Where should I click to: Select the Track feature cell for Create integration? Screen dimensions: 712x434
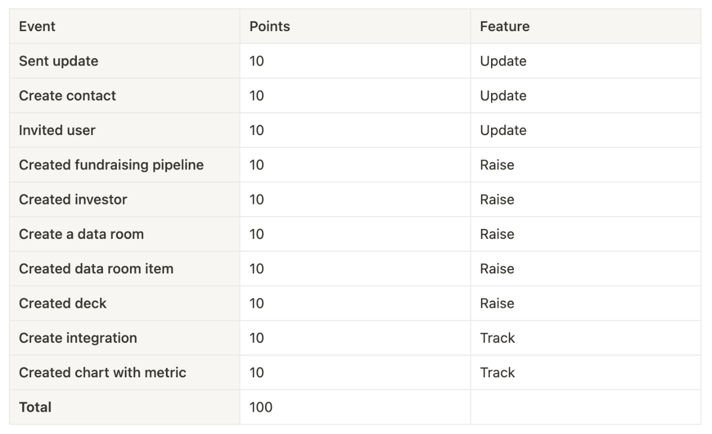586,338
